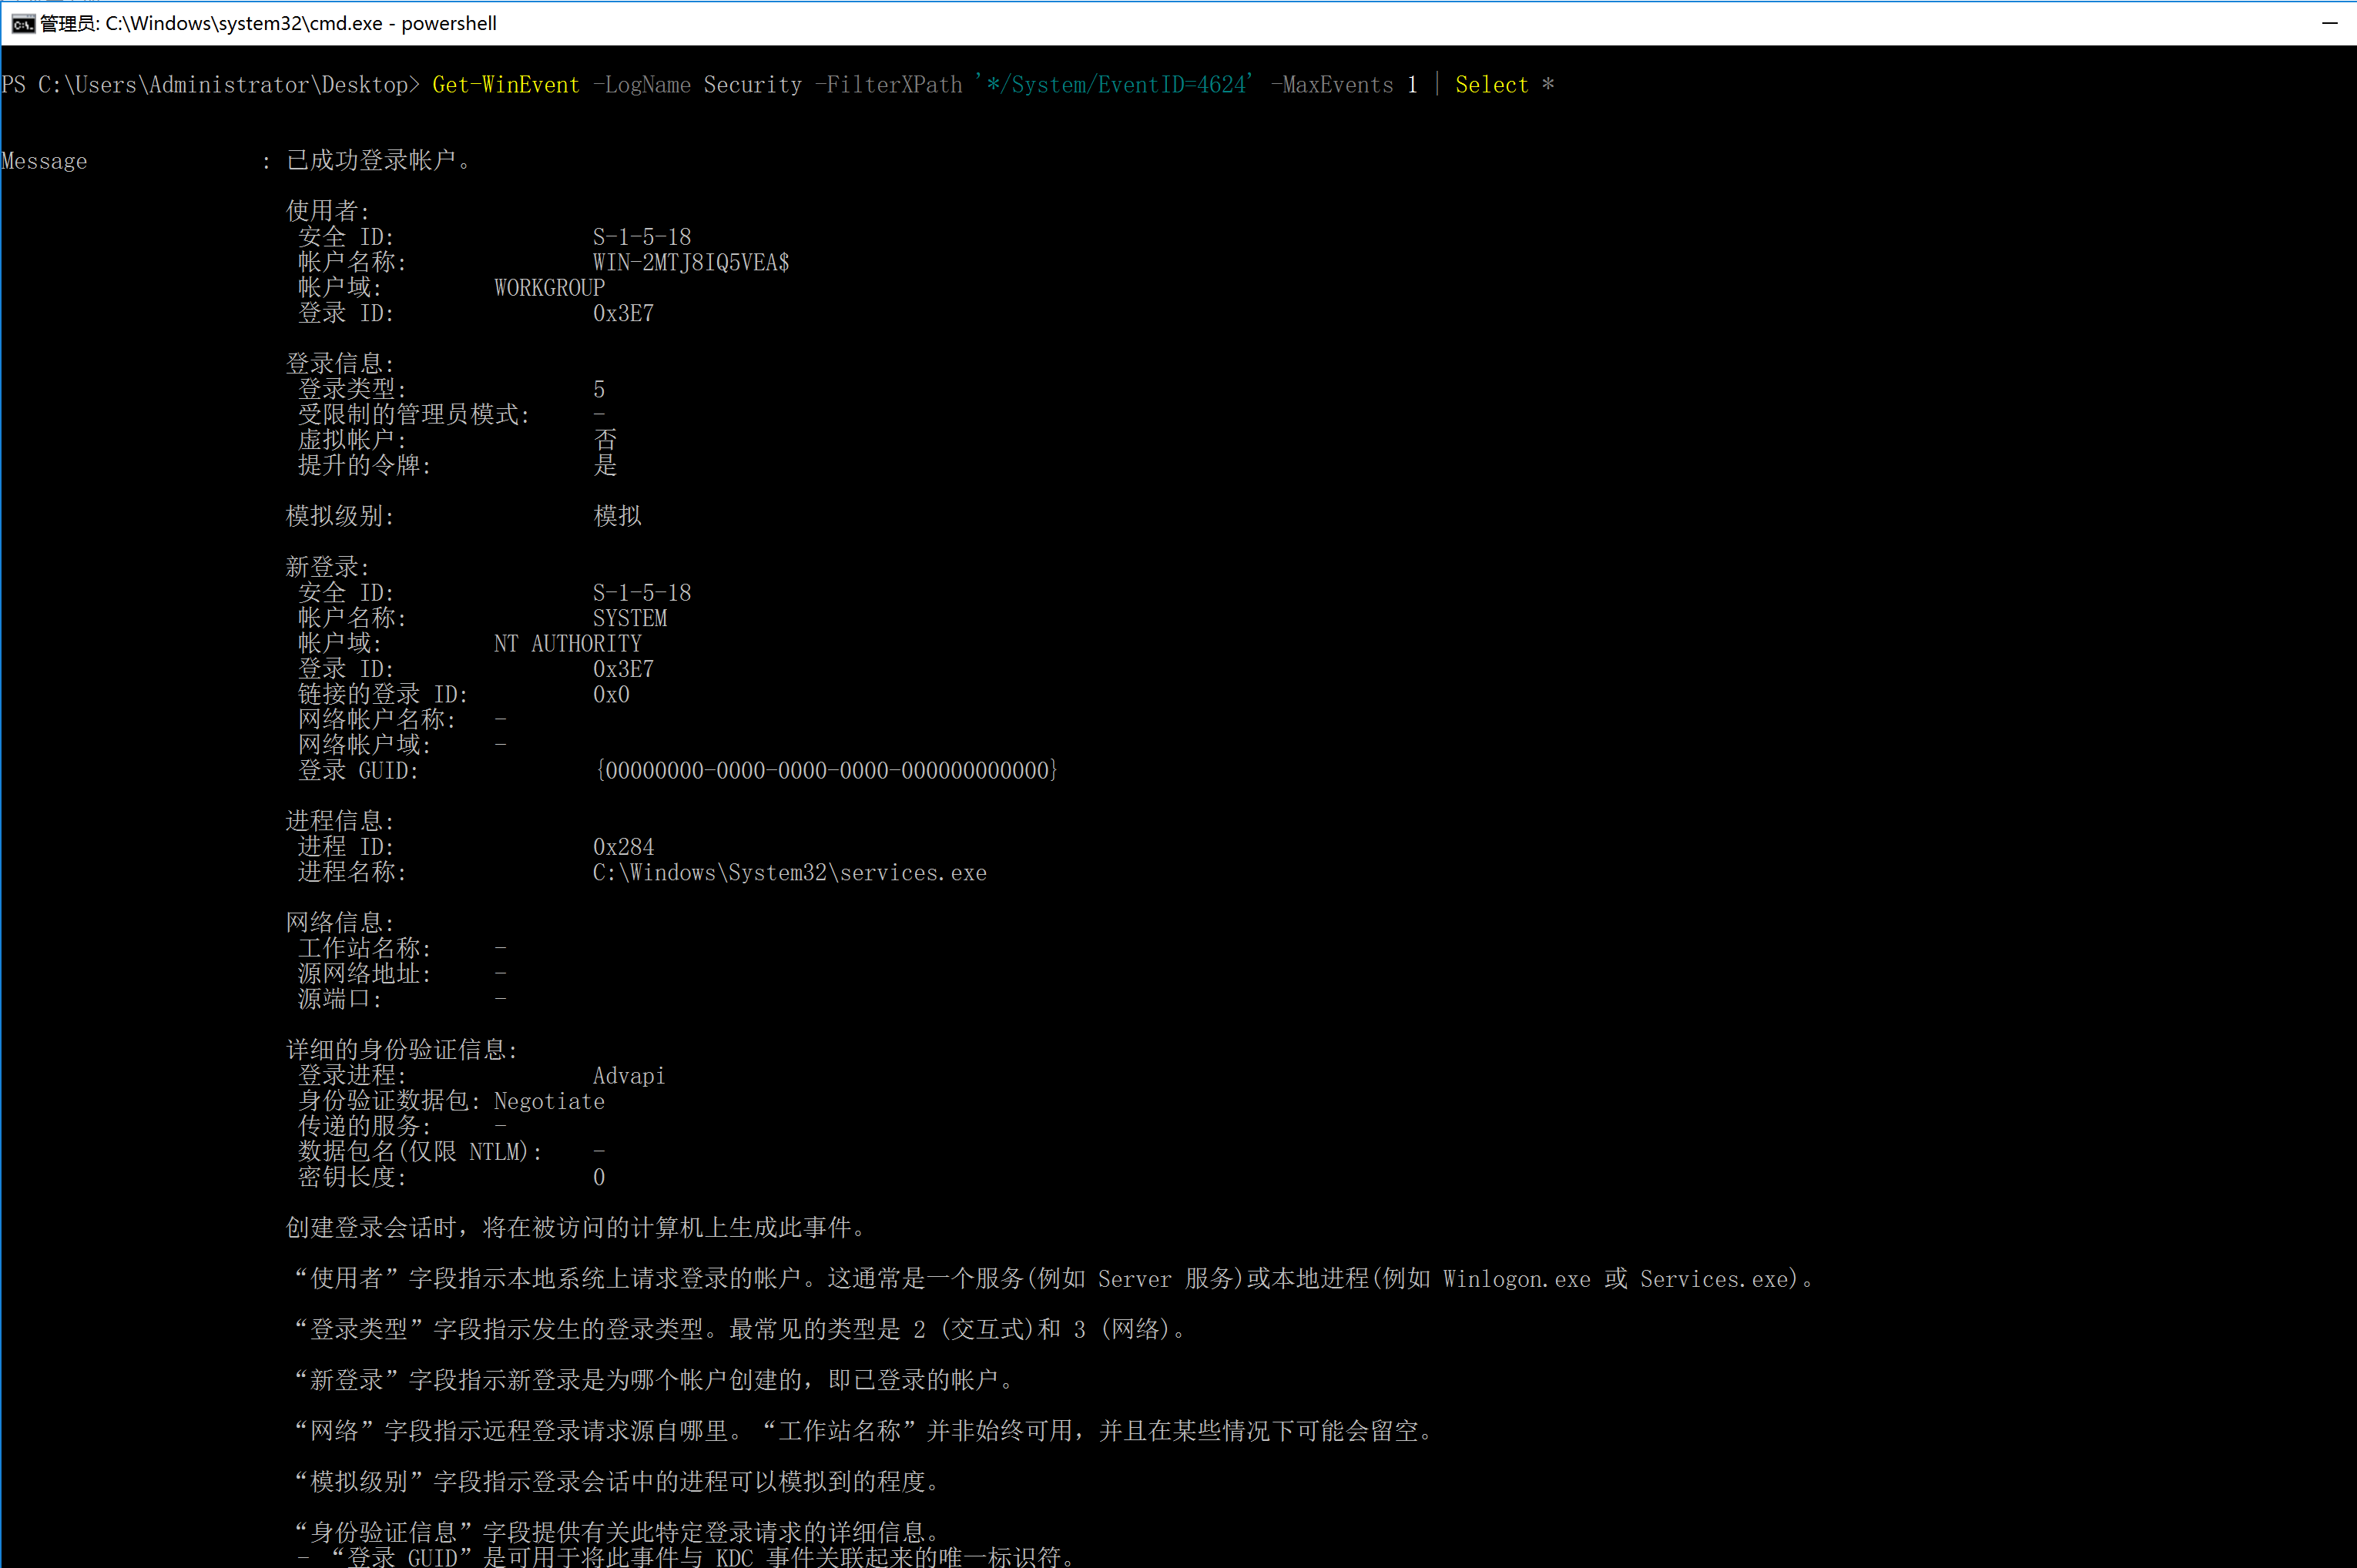Click the PS Desktop prompt path
Screen dimensions: 2357x1568
(x=210, y=85)
